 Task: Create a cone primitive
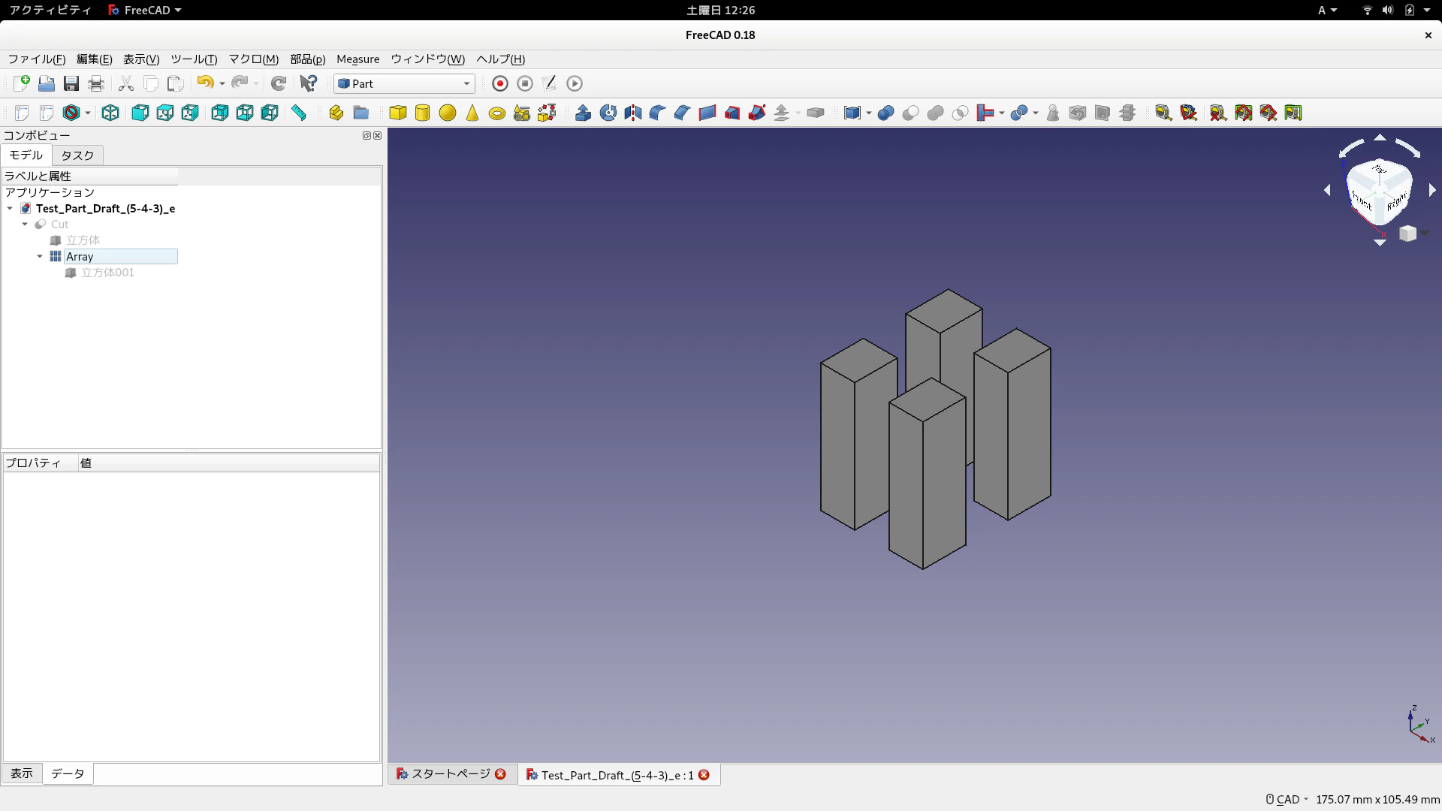pyautogui.click(x=472, y=113)
